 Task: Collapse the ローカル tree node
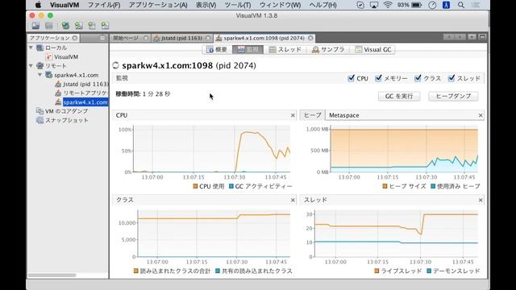point(31,48)
